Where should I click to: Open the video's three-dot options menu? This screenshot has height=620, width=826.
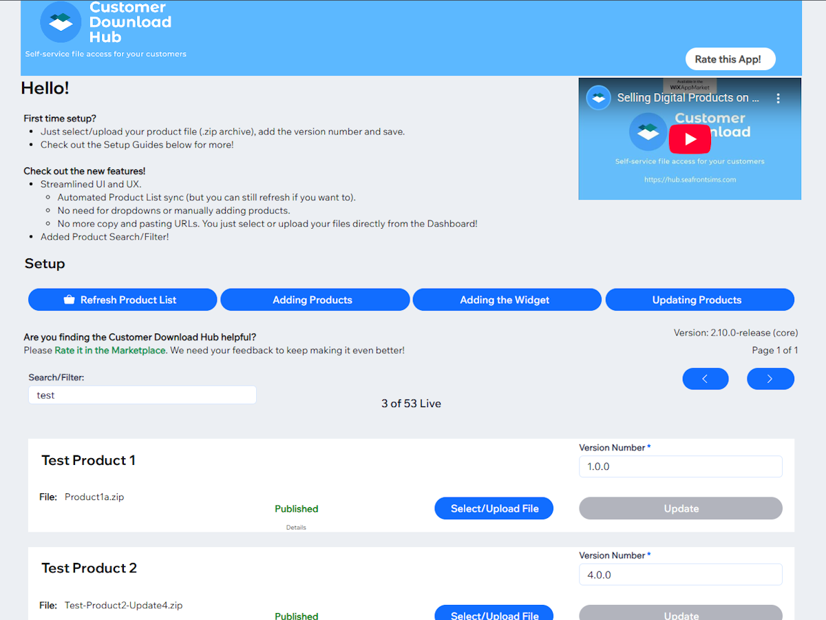(x=779, y=98)
